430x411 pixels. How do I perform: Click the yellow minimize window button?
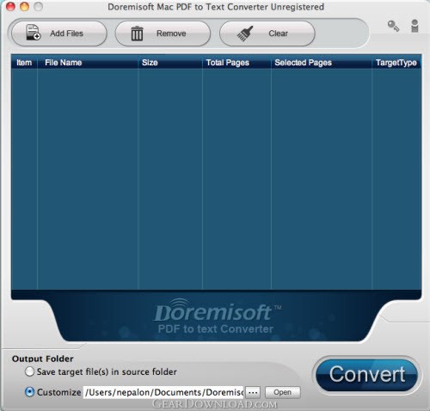(x=24, y=6)
